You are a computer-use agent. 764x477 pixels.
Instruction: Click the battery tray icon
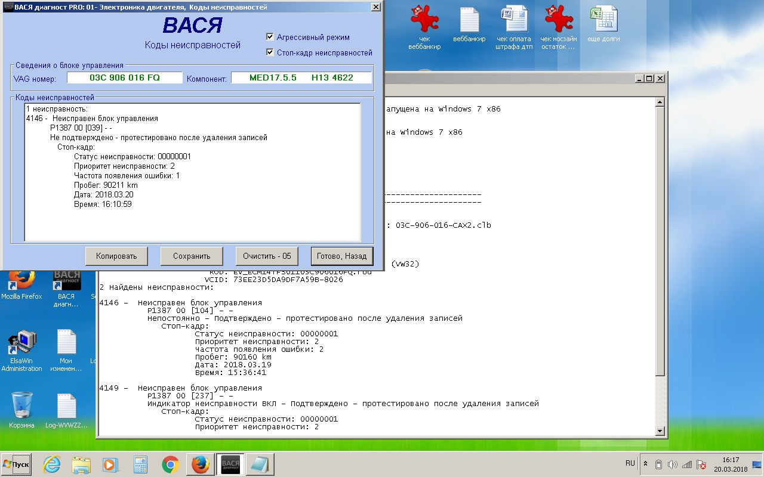click(658, 464)
